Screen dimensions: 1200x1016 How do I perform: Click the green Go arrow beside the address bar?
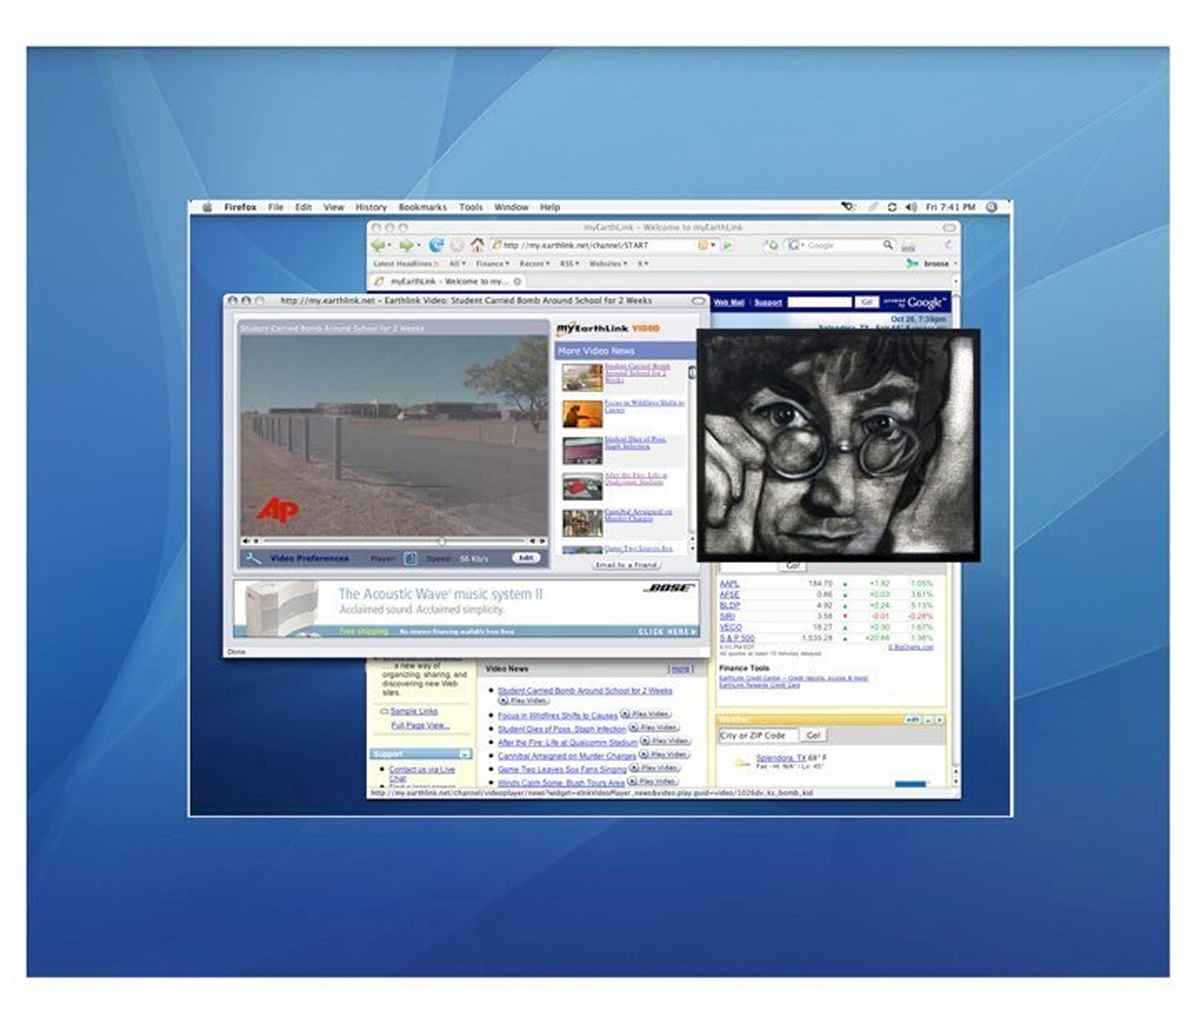coord(728,246)
